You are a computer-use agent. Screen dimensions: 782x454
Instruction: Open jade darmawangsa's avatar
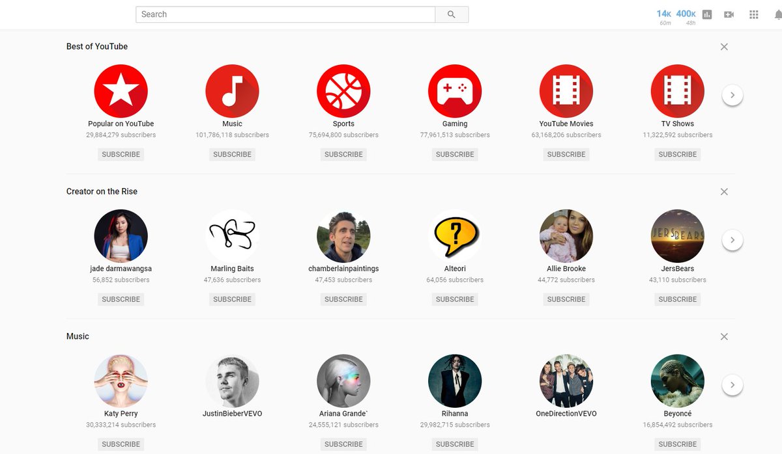click(121, 236)
